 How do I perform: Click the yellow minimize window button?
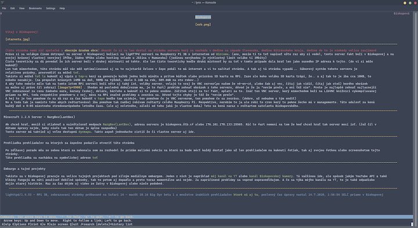(x=405, y=3)
